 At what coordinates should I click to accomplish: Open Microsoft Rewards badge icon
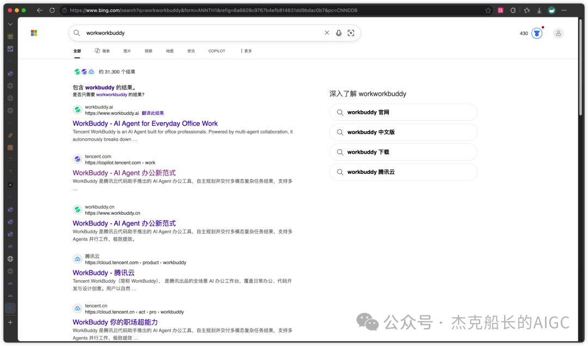(537, 33)
